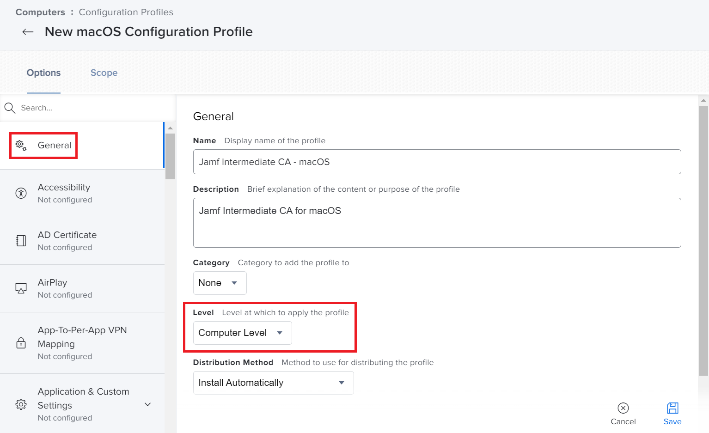
Task: Go back using the left arrow icon
Action: click(28, 32)
